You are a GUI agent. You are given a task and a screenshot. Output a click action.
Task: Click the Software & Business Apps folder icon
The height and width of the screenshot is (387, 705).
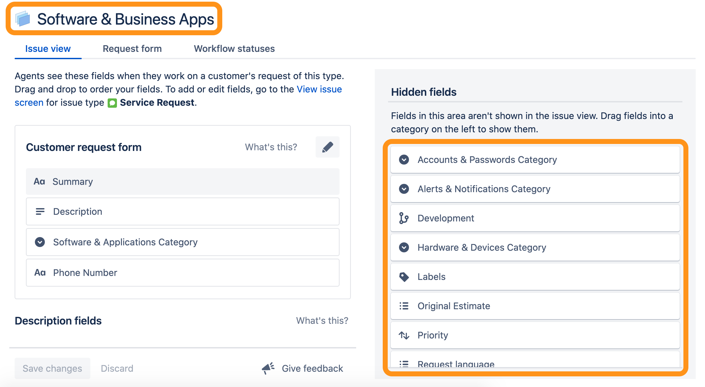click(23, 19)
